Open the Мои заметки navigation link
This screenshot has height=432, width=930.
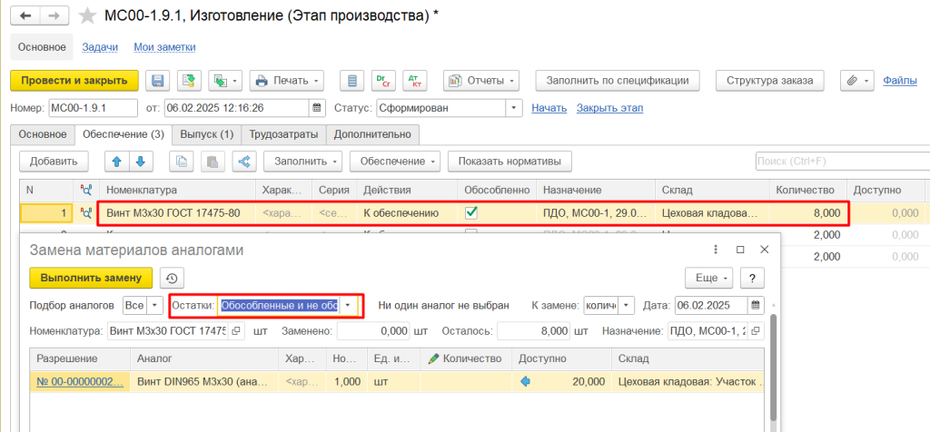(x=165, y=47)
